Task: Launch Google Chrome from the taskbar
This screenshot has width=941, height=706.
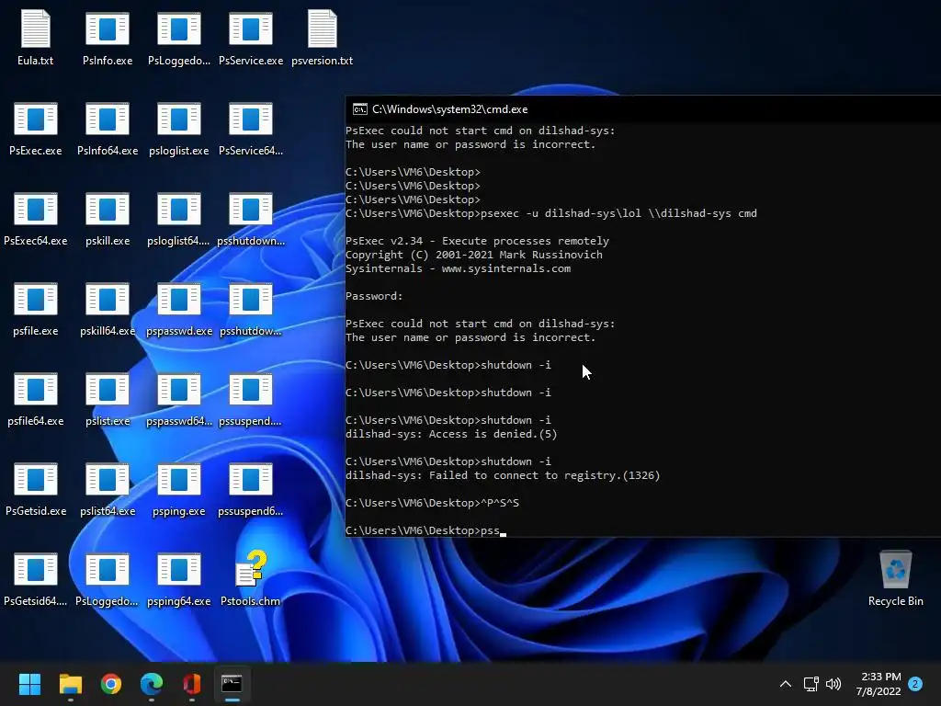Action: pos(111,684)
